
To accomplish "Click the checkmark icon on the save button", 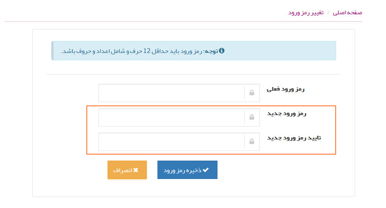I will pyautogui.click(x=206, y=170).
